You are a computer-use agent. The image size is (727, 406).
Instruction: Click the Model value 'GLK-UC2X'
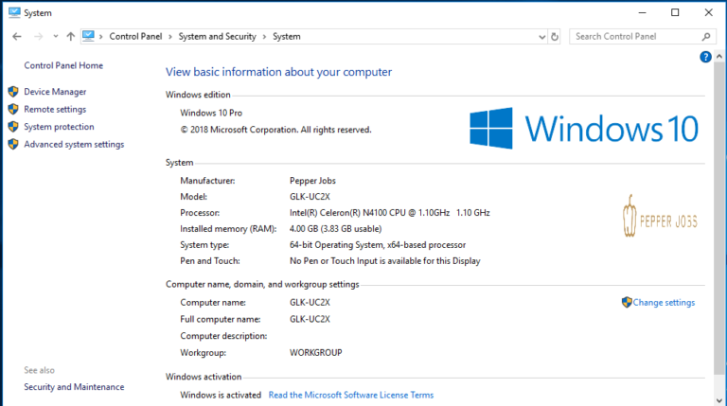[x=310, y=197]
